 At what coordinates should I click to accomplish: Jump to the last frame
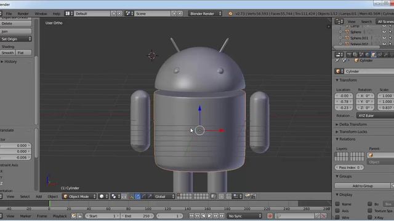tap(222, 216)
